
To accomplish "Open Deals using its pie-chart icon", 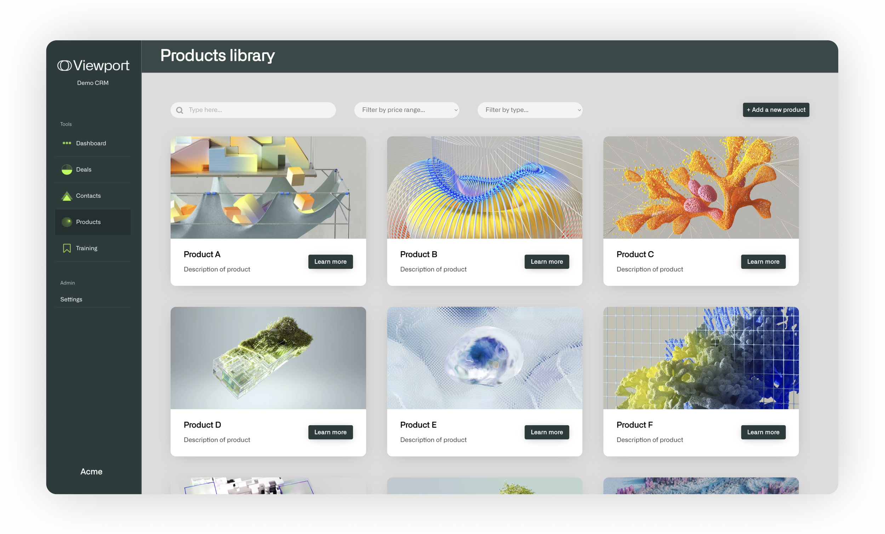I will click(x=67, y=170).
